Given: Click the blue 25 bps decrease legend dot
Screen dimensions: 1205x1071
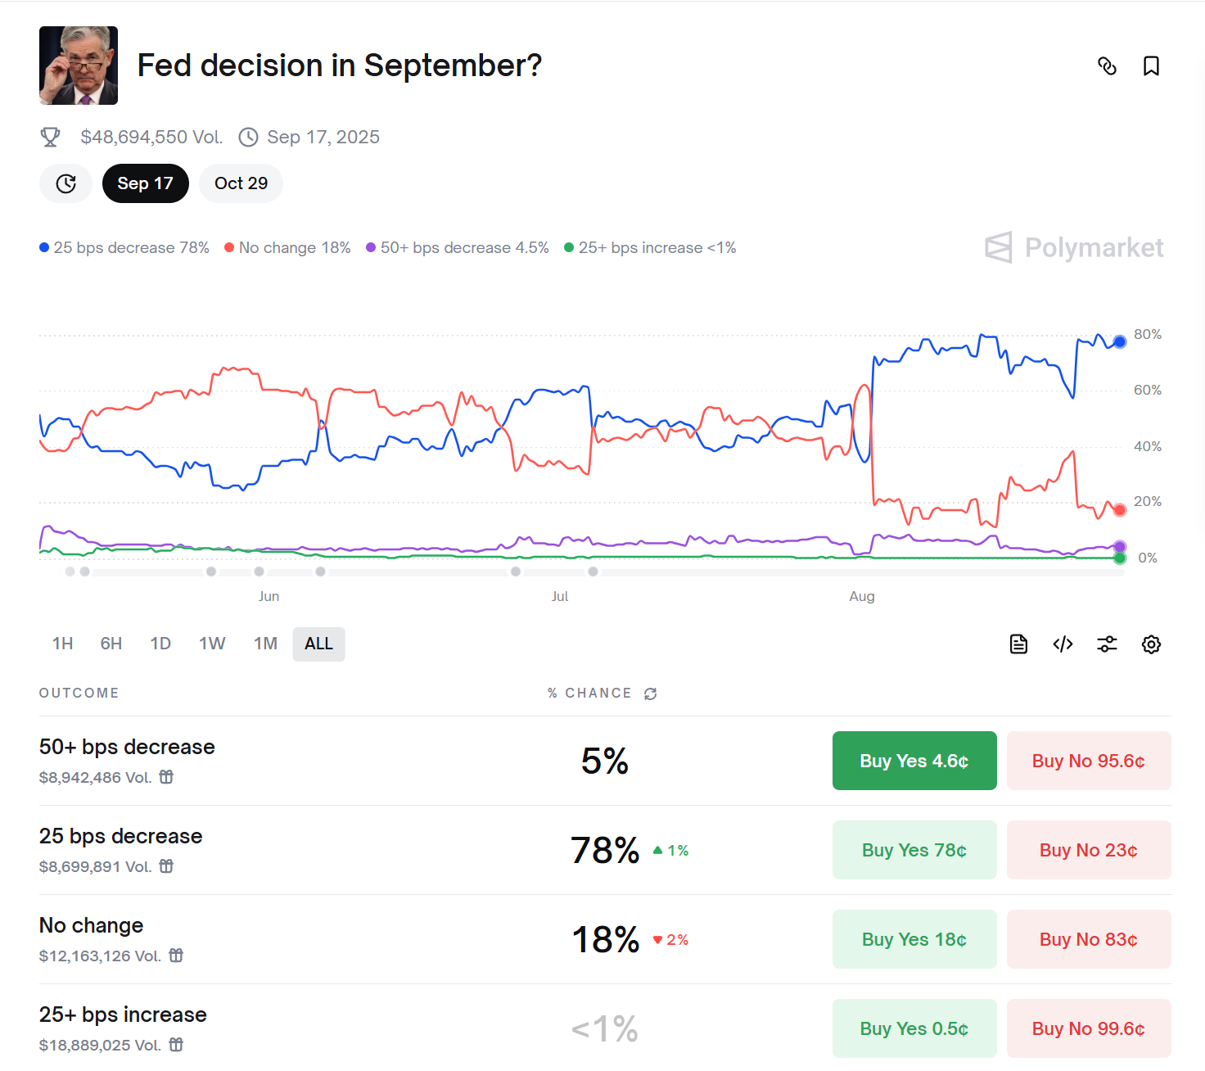Looking at the screenshot, I should pos(44,248).
